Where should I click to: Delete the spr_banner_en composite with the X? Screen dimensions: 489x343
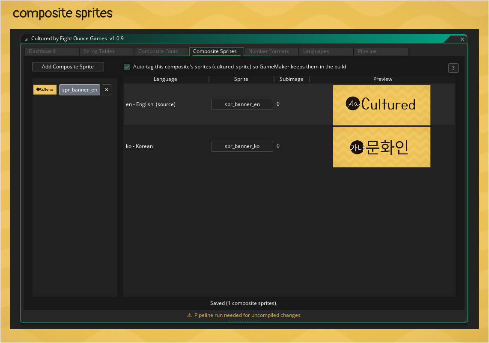point(107,90)
